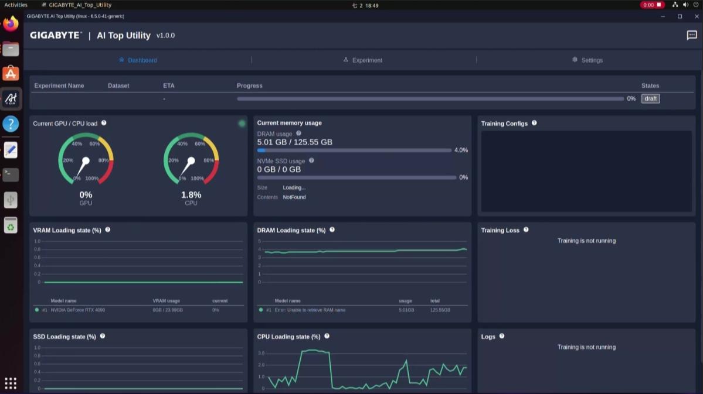The image size is (703, 394).
Task: Click the draft state button
Action: coord(651,98)
